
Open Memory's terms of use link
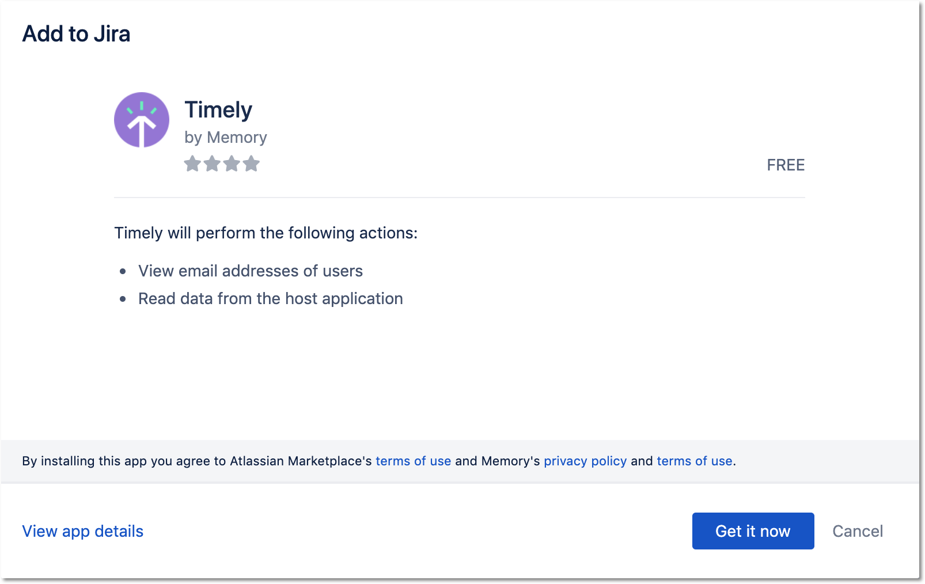695,461
